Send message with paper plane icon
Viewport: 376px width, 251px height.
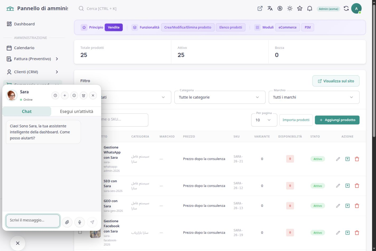92,222
